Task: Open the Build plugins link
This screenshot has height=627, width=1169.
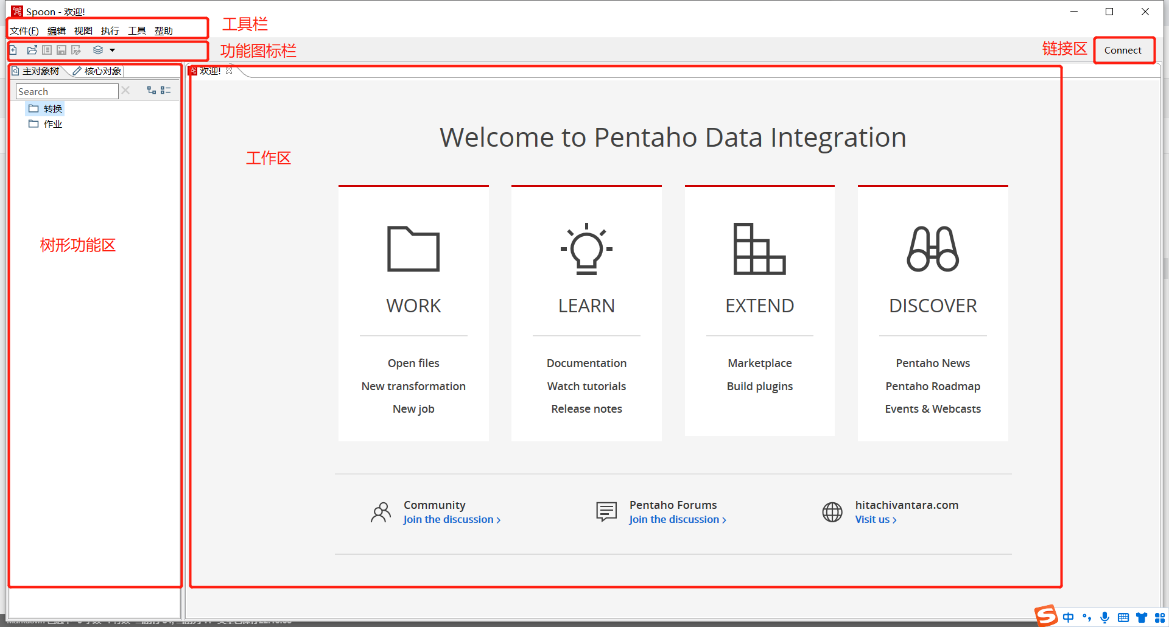Action: pos(759,387)
